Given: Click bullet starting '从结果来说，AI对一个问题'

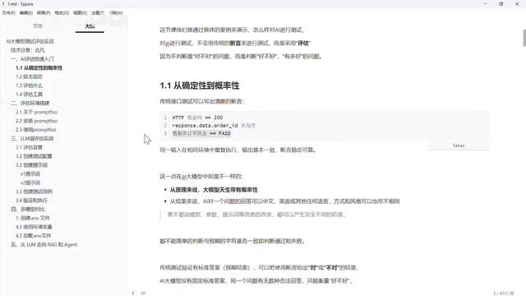Looking at the screenshot, I should coord(284,201).
